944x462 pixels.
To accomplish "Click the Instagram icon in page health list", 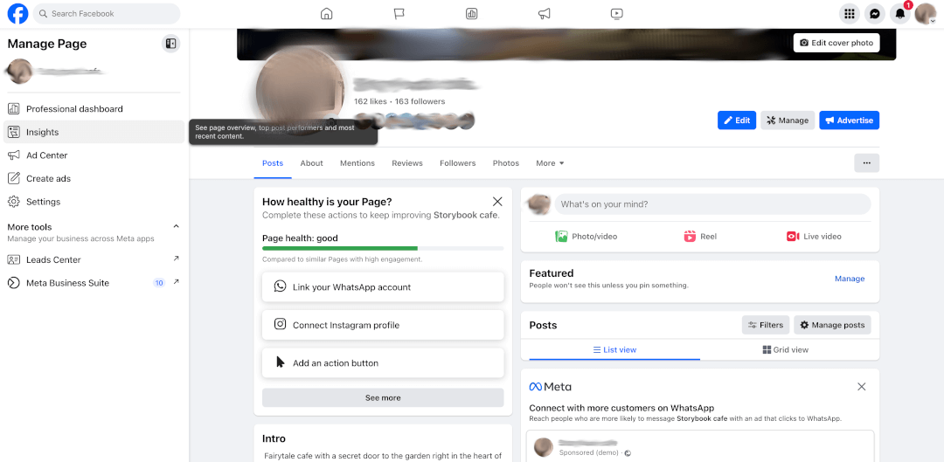I will coord(280,324).
